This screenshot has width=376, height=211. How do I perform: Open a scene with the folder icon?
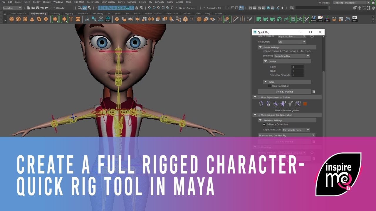(x=33, y=8)
